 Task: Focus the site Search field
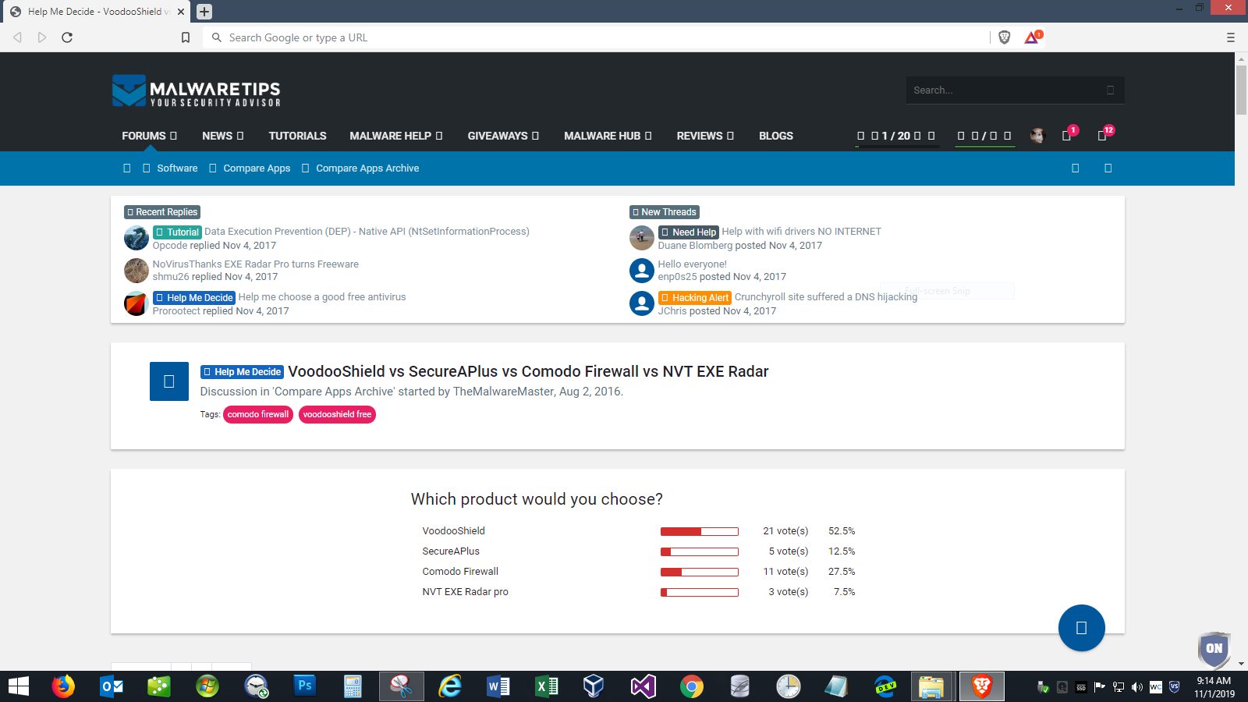1006,90
